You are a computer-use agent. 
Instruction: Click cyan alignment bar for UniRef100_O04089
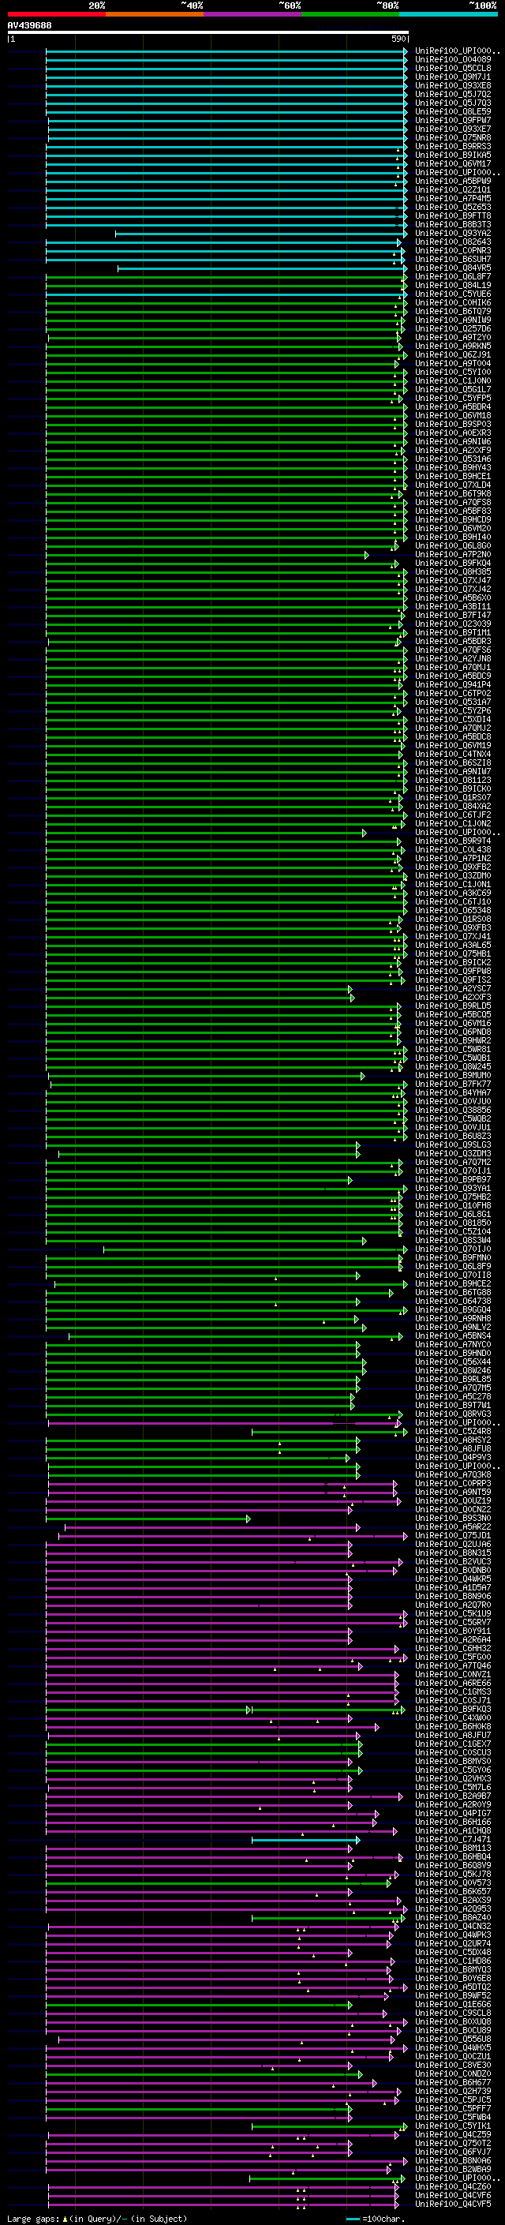pos(226,61)
